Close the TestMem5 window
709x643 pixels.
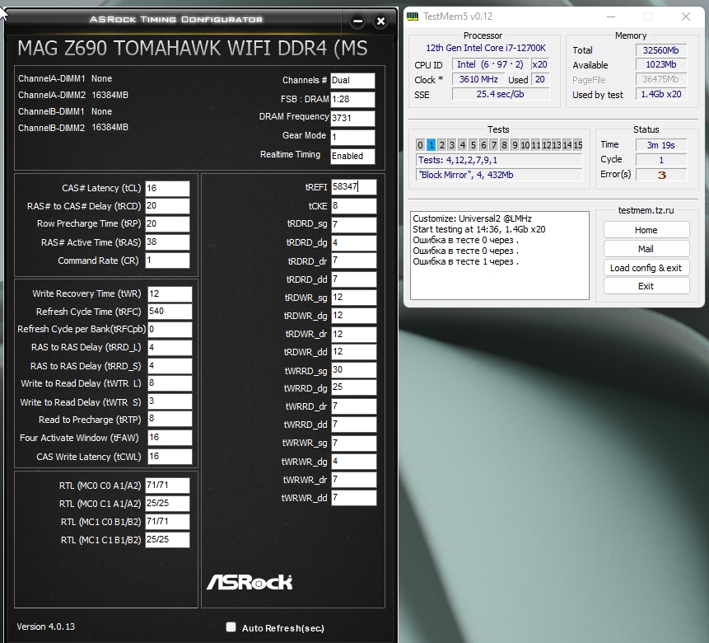[x=685, y=16]
